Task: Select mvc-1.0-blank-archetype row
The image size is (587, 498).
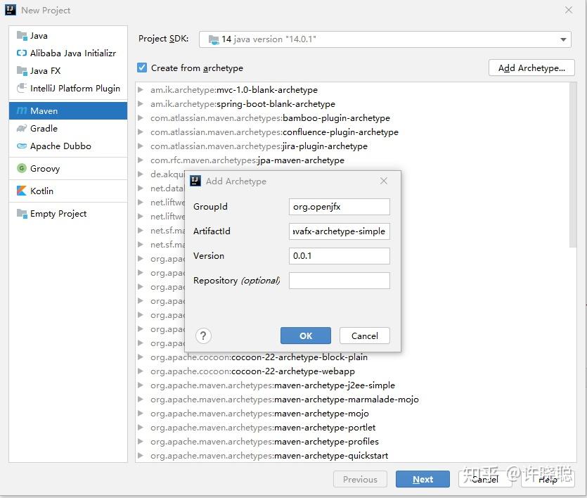Action: point(234,90)
